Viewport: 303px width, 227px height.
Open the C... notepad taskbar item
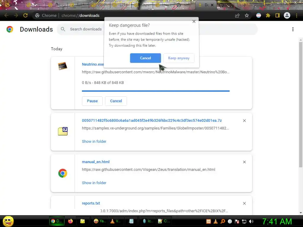164,221
